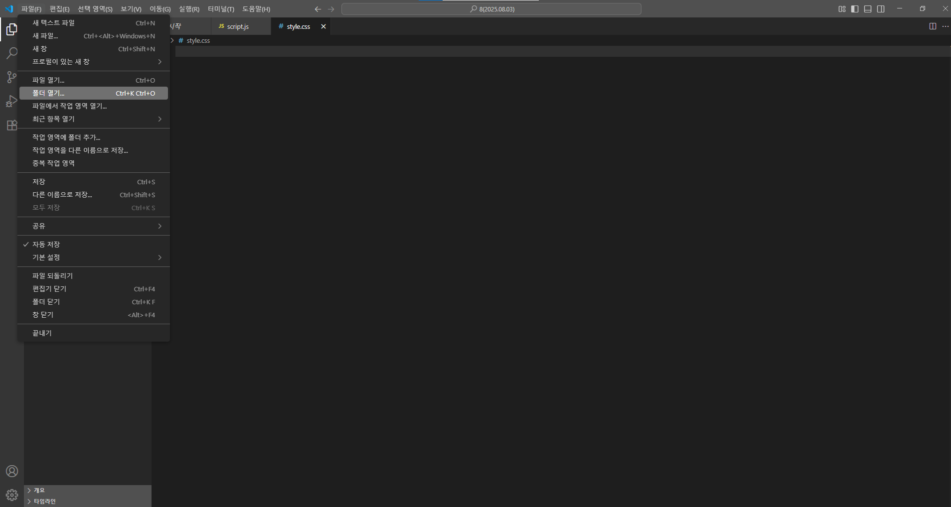951x507 pixels.
Task: Choose 파일에서 작업 영역 열기...
Action: [x=94, y=106]
